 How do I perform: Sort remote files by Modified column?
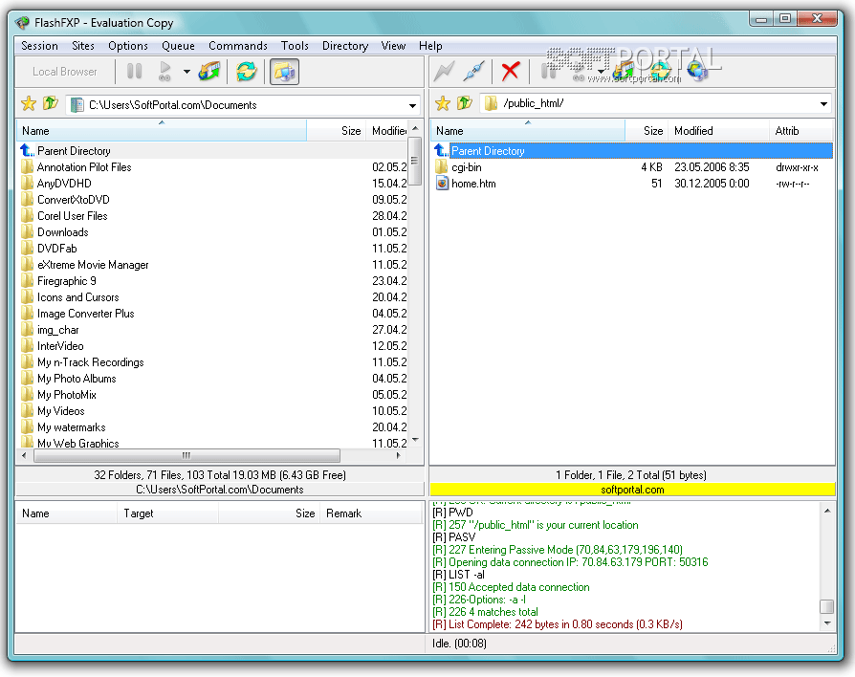click(x=718, y=131)
